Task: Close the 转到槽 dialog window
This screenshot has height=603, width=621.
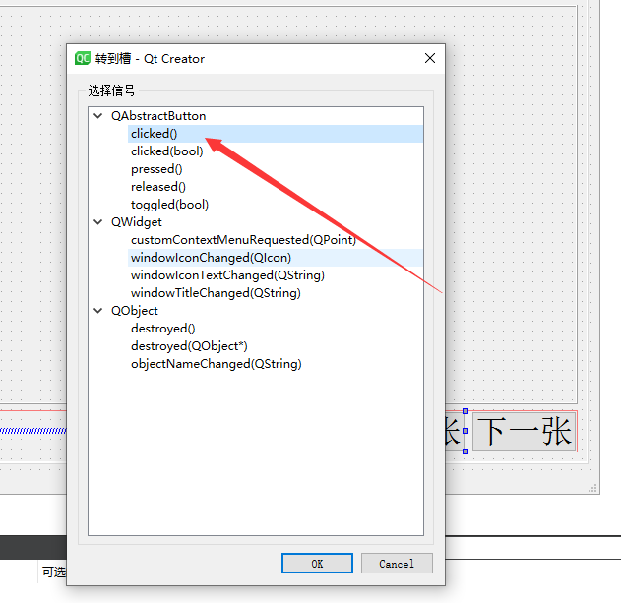Action: [x=430, y=58]
